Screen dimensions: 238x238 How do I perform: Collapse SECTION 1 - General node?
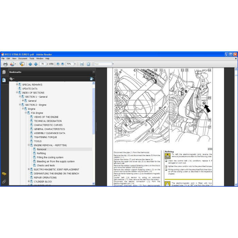pyautogui.click(x=20, y=96)
